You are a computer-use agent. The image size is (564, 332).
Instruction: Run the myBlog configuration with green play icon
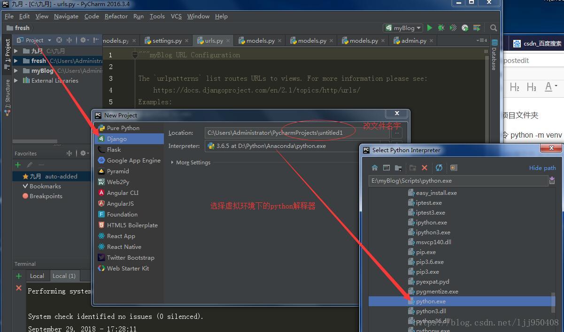point(429,28)
